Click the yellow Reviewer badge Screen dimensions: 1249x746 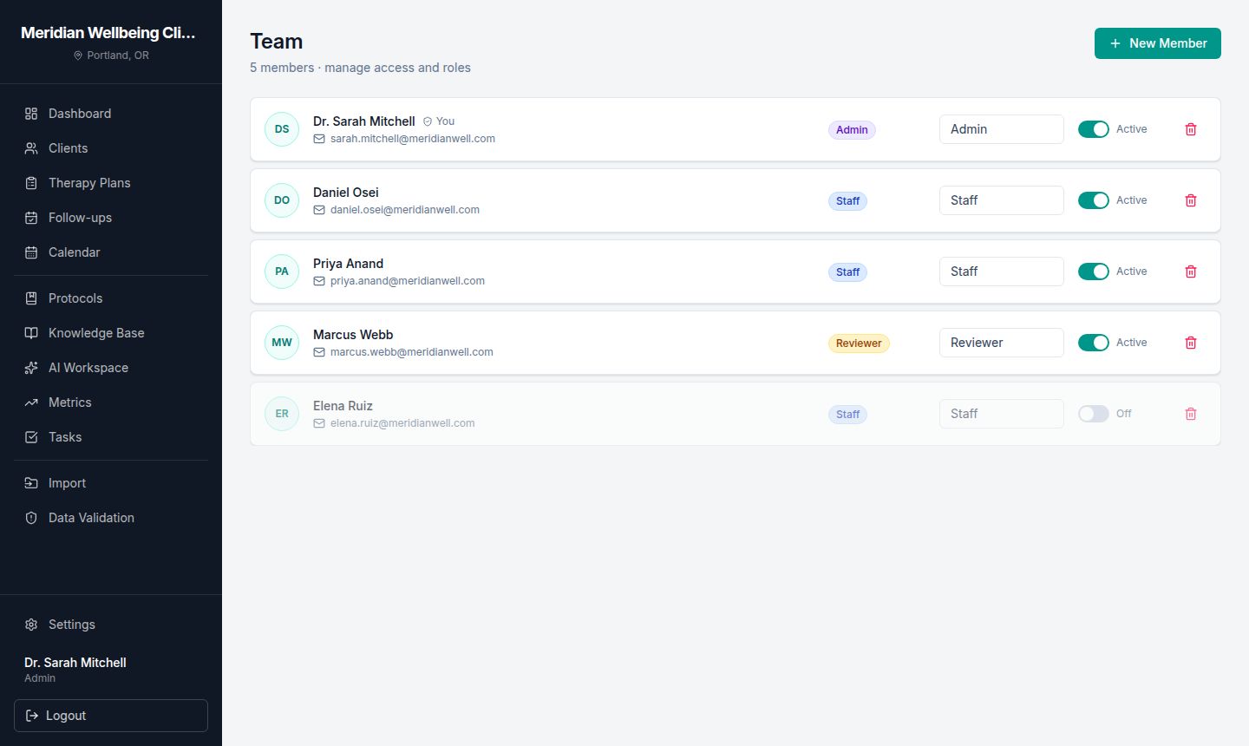pyautogui.click(x=859, y=344)
